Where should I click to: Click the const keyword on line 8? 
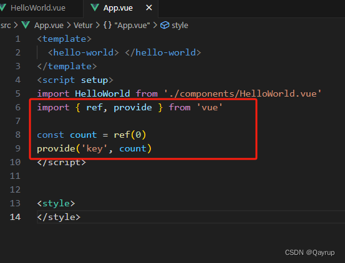coord(51,135)
